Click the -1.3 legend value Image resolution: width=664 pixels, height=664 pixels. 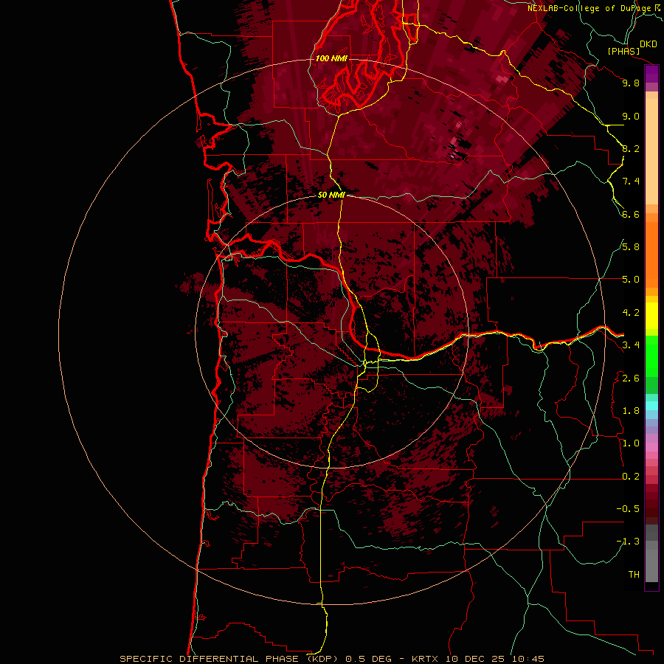(x=628, y=542)
